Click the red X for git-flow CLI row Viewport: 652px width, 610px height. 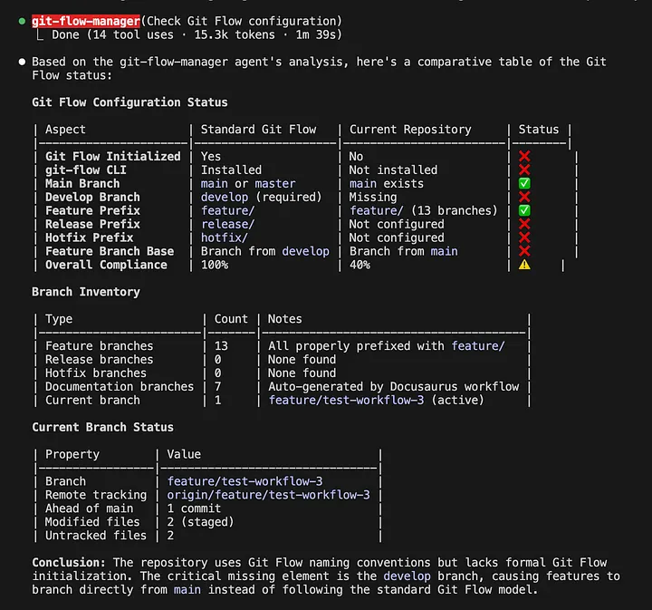(524, 169)
